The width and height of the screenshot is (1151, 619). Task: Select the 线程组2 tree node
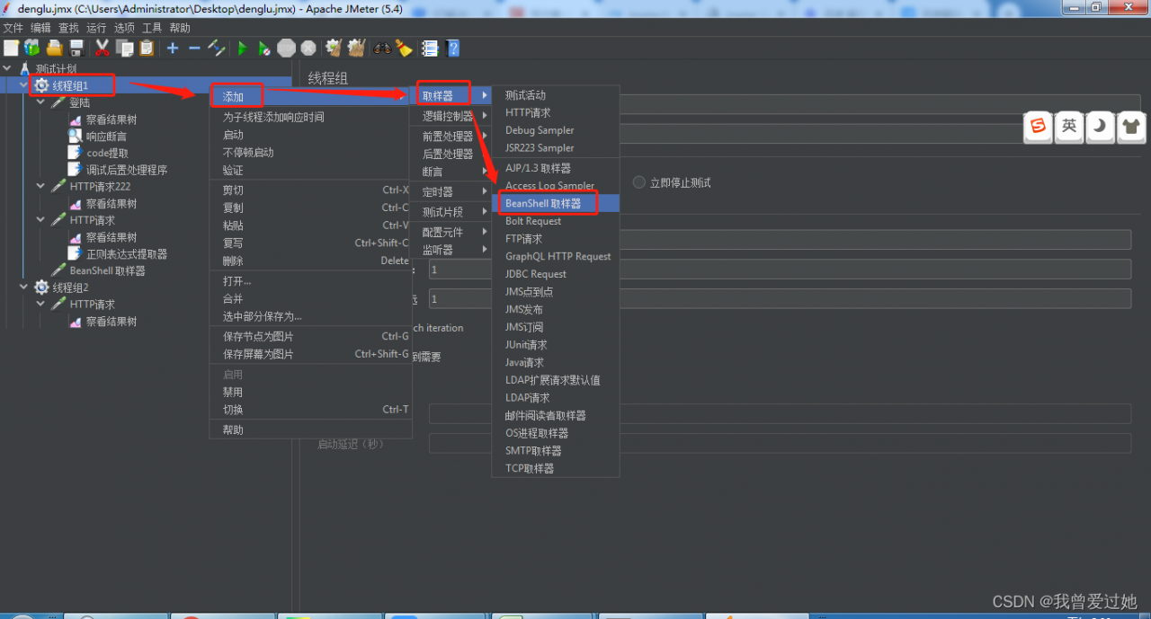(70, 287)
